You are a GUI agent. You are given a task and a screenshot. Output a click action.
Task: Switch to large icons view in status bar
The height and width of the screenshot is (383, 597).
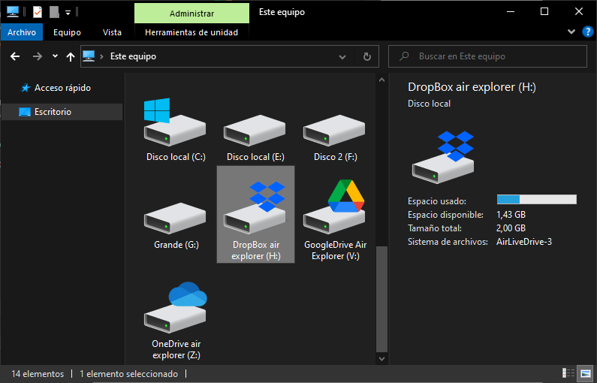pyautogui.click(x=585, y=373)
